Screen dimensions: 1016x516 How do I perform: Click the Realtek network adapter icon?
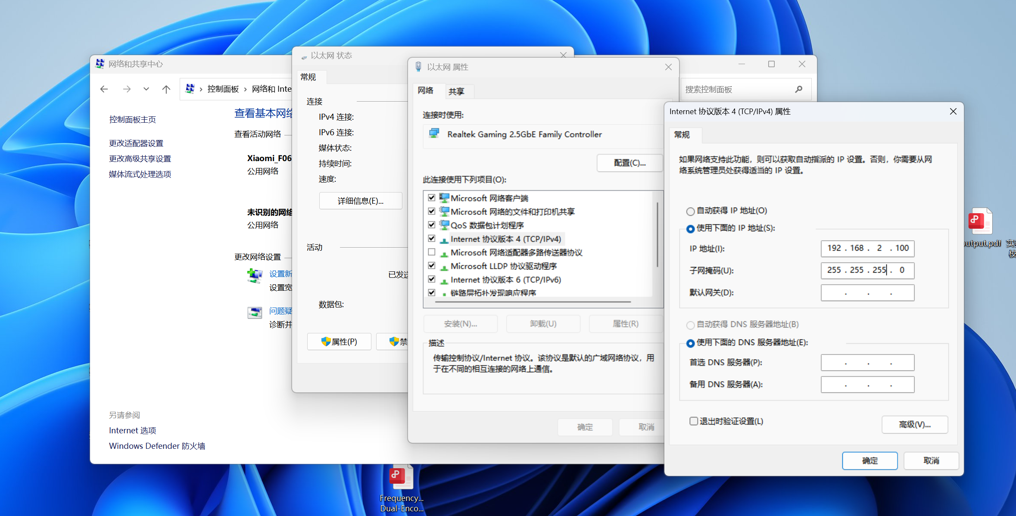pyautogui.click(x=434, y=134)
